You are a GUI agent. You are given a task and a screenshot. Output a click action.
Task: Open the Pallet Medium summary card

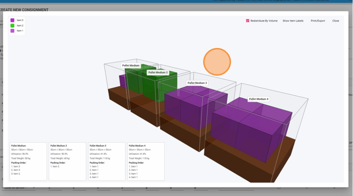(28, 161)
